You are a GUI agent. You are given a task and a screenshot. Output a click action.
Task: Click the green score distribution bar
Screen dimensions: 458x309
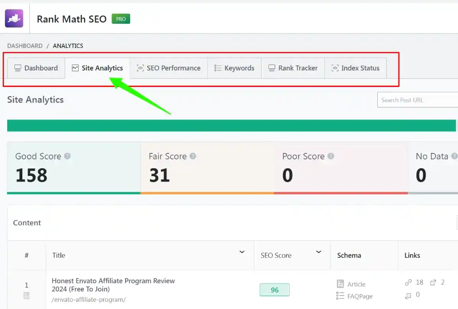click(x=232, y=126)
